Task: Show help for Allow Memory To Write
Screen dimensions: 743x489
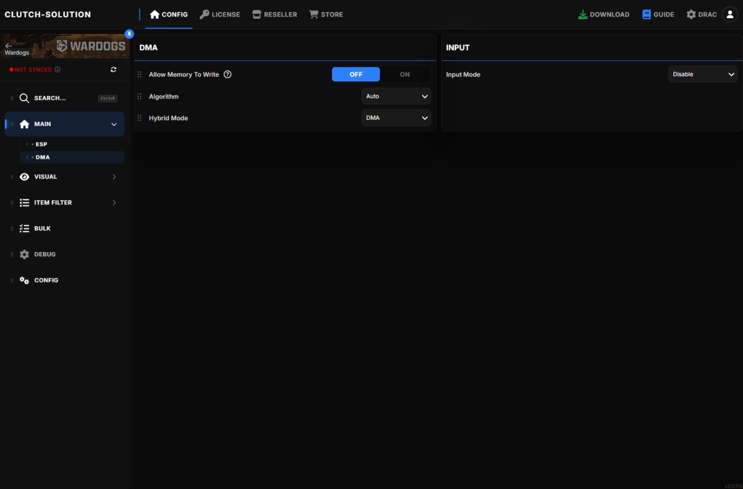Action: point(228,74)
